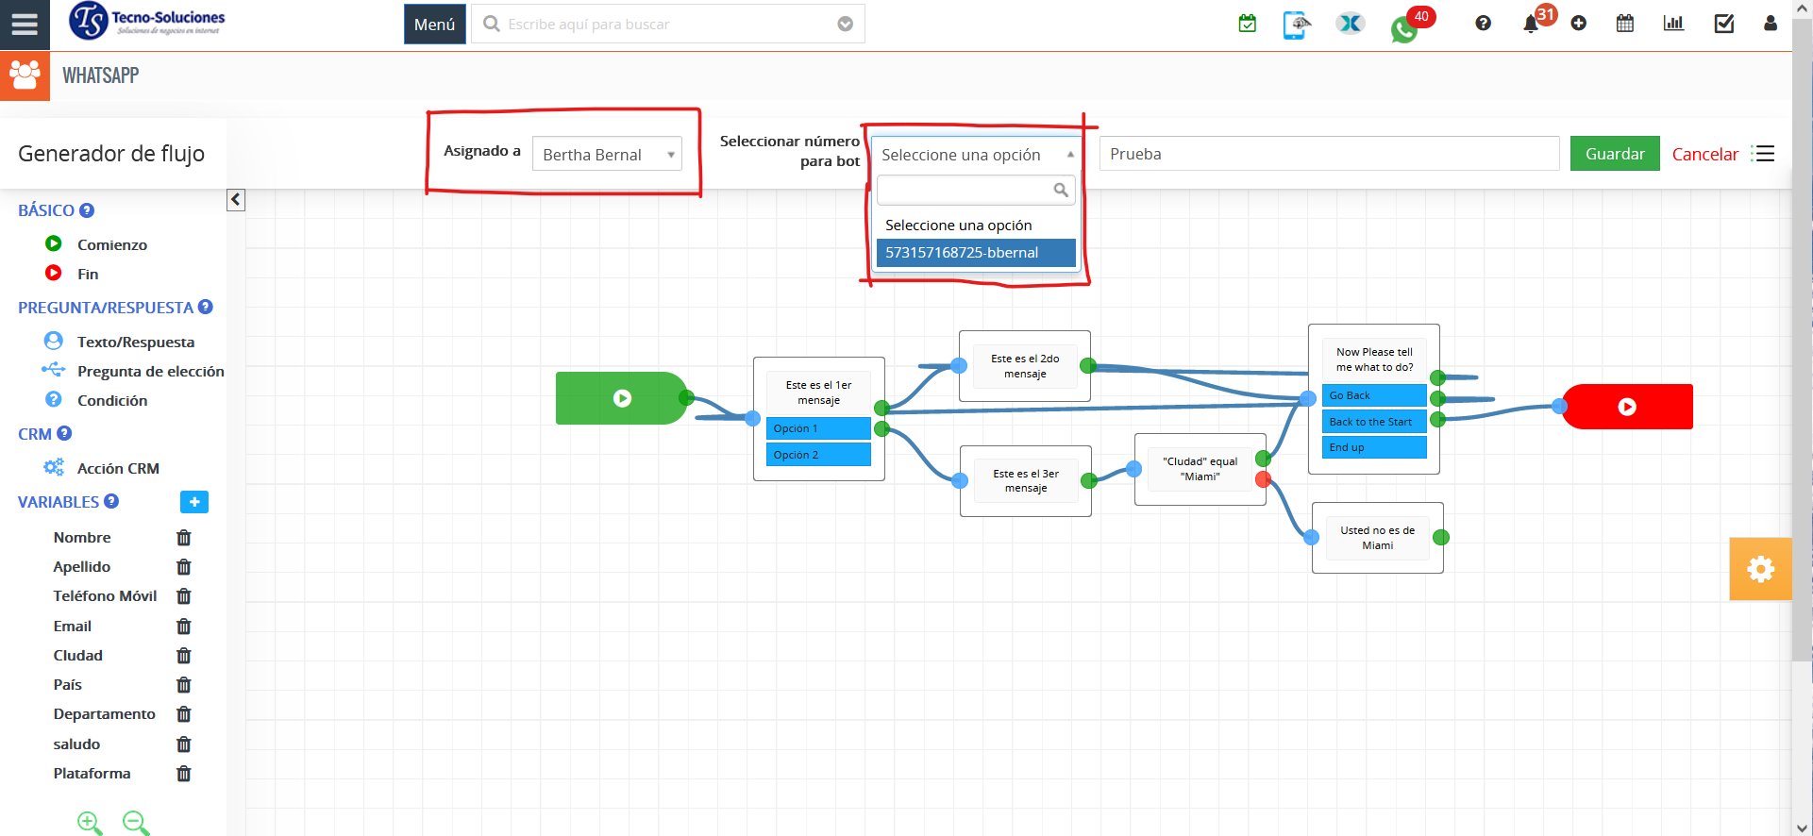1813x836 pixels.
Task: Click the notifications bell icon
Action: [1531, 25]
